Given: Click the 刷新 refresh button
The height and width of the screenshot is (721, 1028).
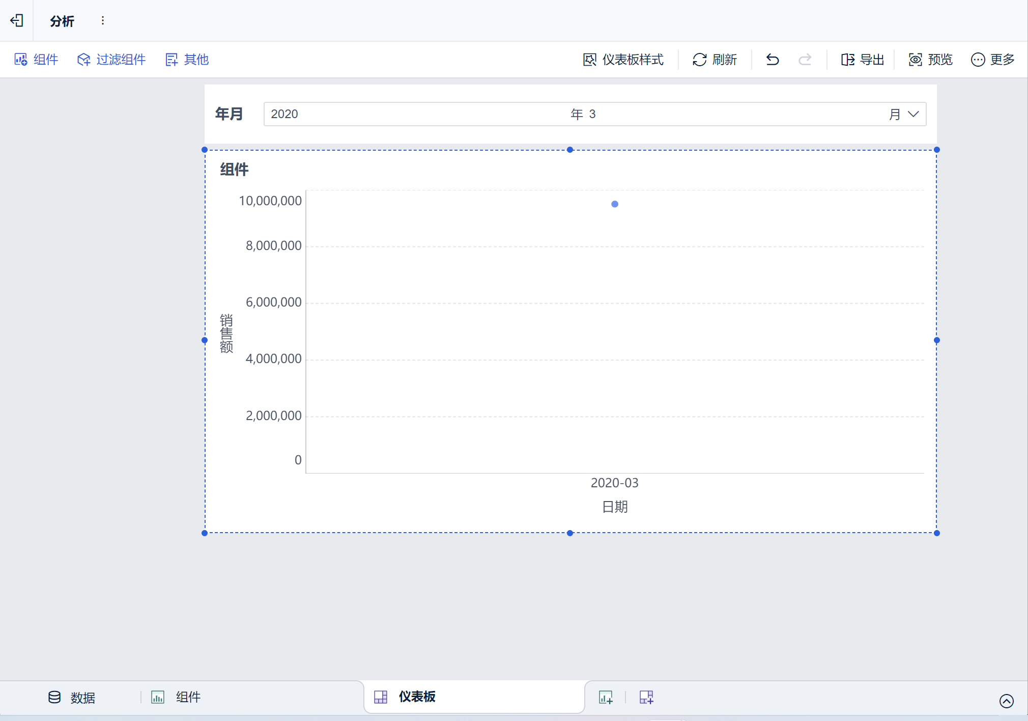Looking at the screenshot, I should [x=715, y=60].
